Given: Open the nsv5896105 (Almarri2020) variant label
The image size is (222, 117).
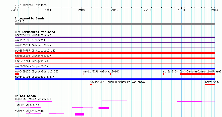Looking at the screenshot, I should [x=33, y=56].
